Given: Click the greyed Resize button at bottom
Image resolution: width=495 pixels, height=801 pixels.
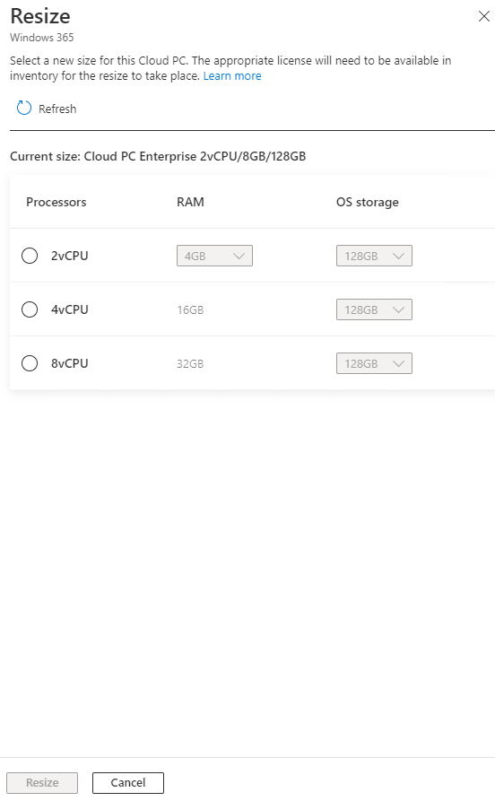Looking at the screenshot, I should [42, 782].
